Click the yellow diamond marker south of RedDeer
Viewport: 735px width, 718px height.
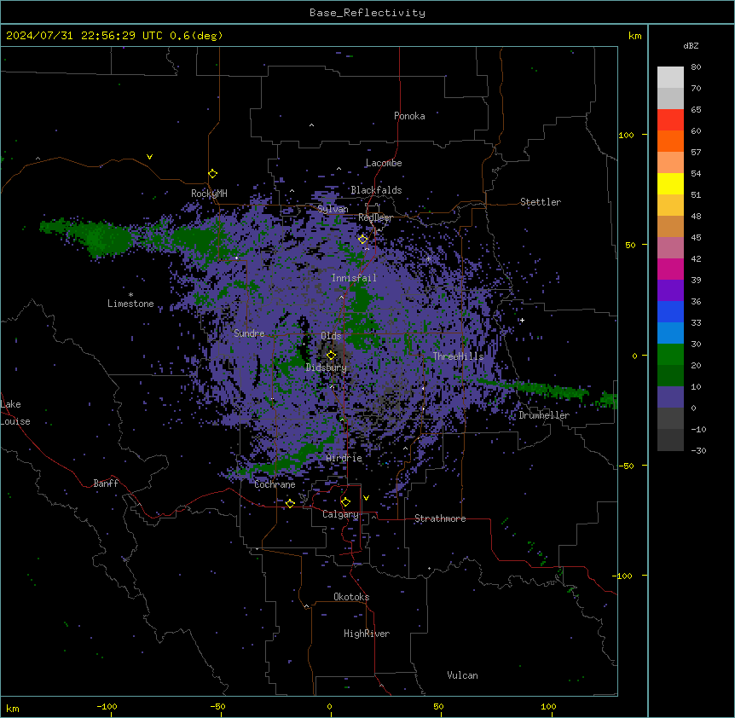pyautogui.click(x=363, y=240)
